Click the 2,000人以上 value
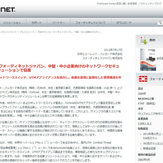This screenshot has width=163, height=163. [x=145, y=124]
